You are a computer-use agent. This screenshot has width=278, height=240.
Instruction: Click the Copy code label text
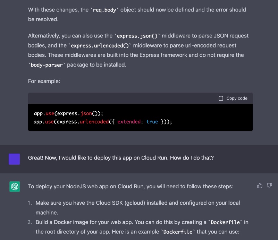[237, 98]
